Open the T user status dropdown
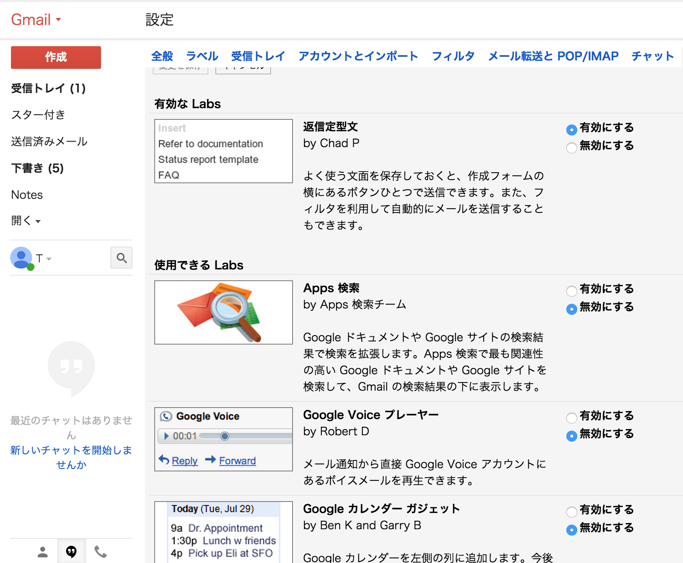683x563 pixels. point(44,258)
